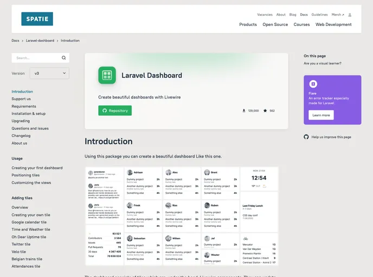Open Twitter tile page
The width and height of the screenshot is (373, 277).
pyautogui.click(x=21, y=244)
